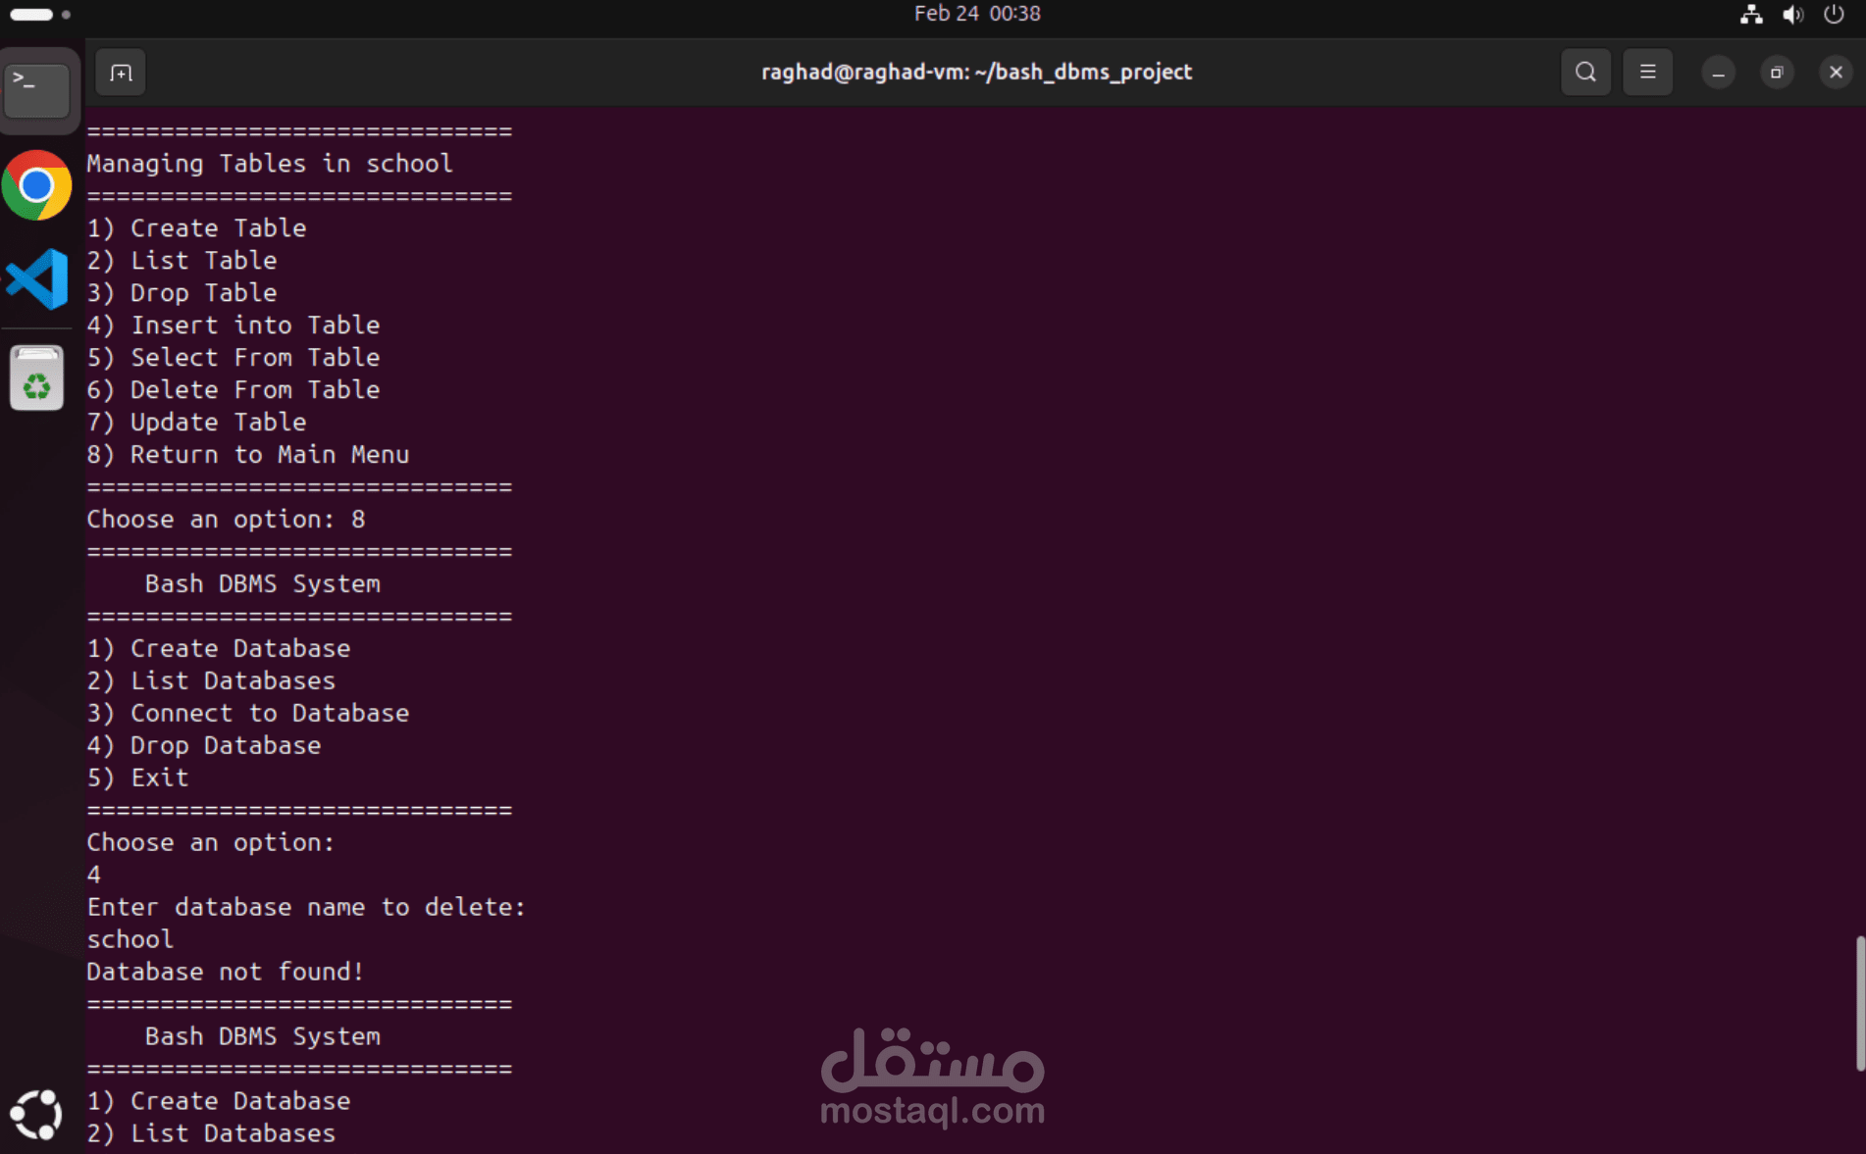Open calendar from Feb 24 00:38 clock
Image resolution: width=1866 pixels, height=1154 pixels.
point(977,14)
